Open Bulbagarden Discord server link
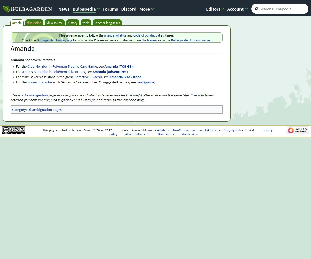Viewport: 311px width, 259px height. 191,40
